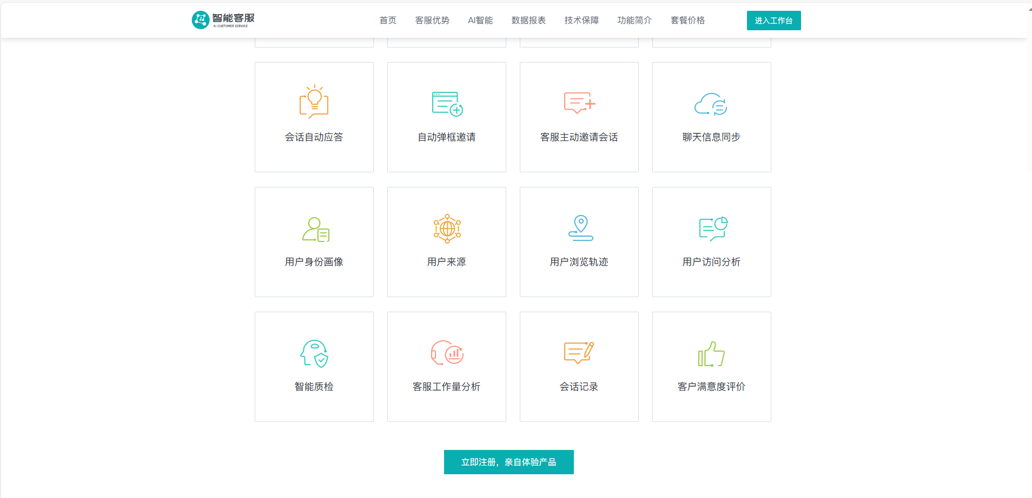Click the 客服主动邀请会话 chat-plus icon
The width and height of the screenshot is (1032, 498).
click(579, 103)
